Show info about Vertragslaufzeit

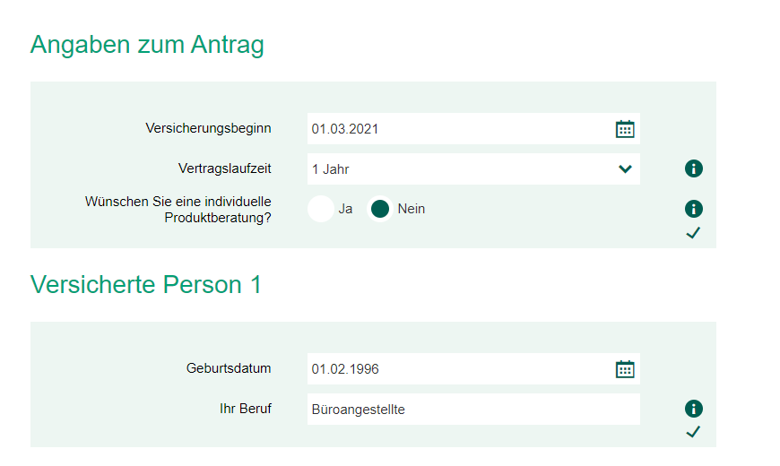tap(693, 168)
